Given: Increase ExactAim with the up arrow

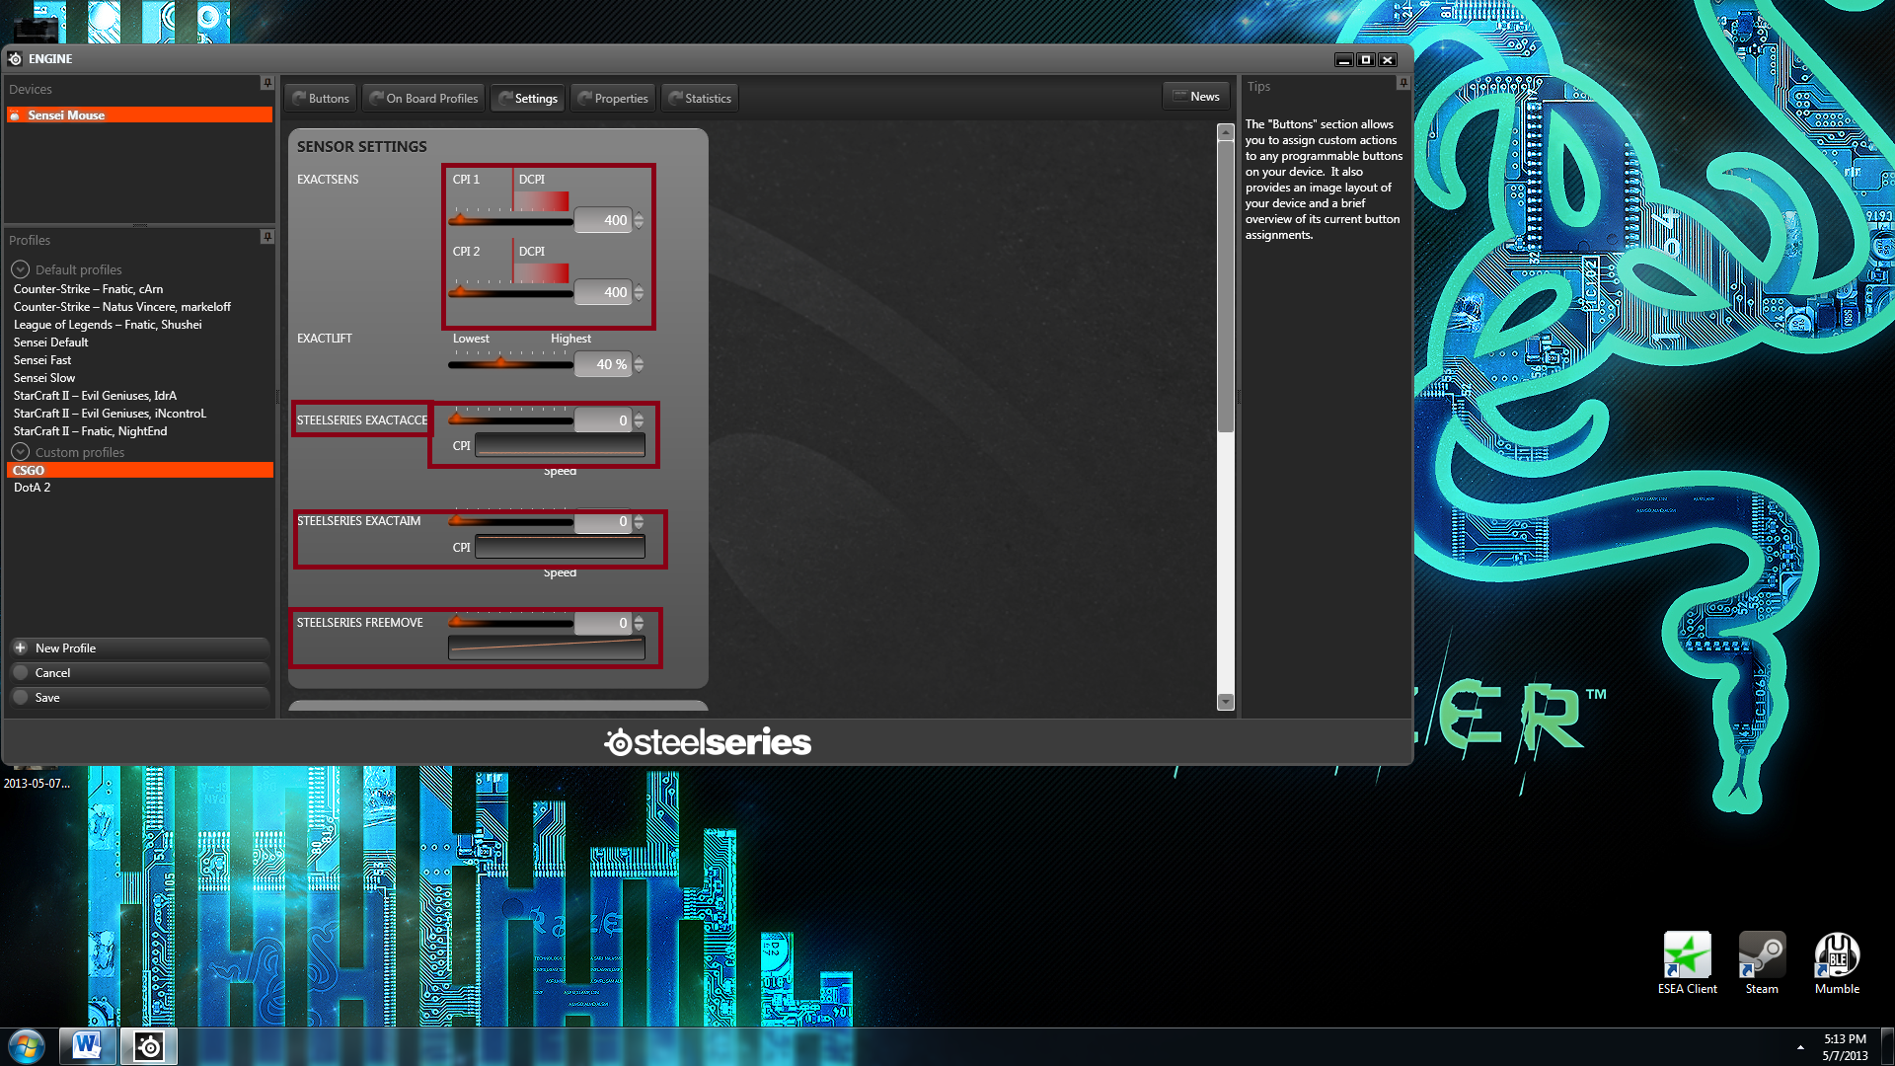Looking at the screenshot, I should [640, 516].
